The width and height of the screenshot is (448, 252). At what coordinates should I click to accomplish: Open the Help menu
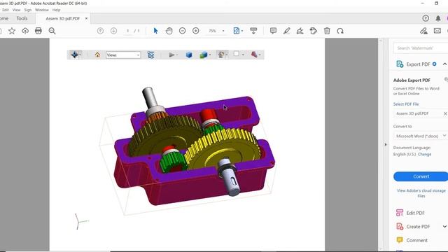pos(56,10)
